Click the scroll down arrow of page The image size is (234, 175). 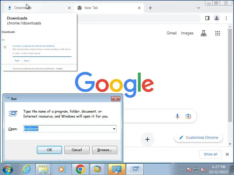[230, 144]
